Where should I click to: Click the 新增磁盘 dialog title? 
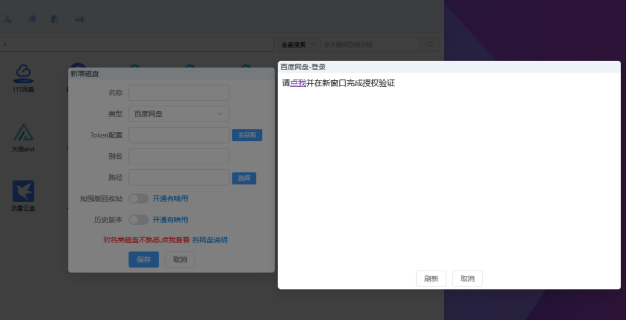[x=84, y=73]
